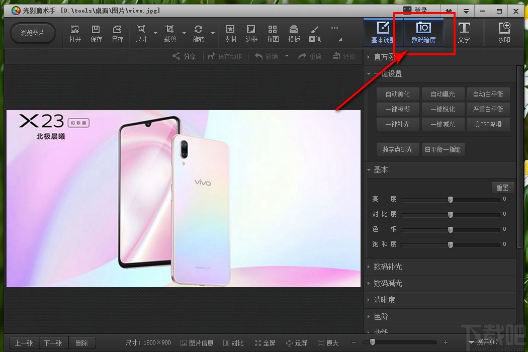Collapse the 一键设置 section
This screenshot has height=352, width=528.
click(369, 73)
